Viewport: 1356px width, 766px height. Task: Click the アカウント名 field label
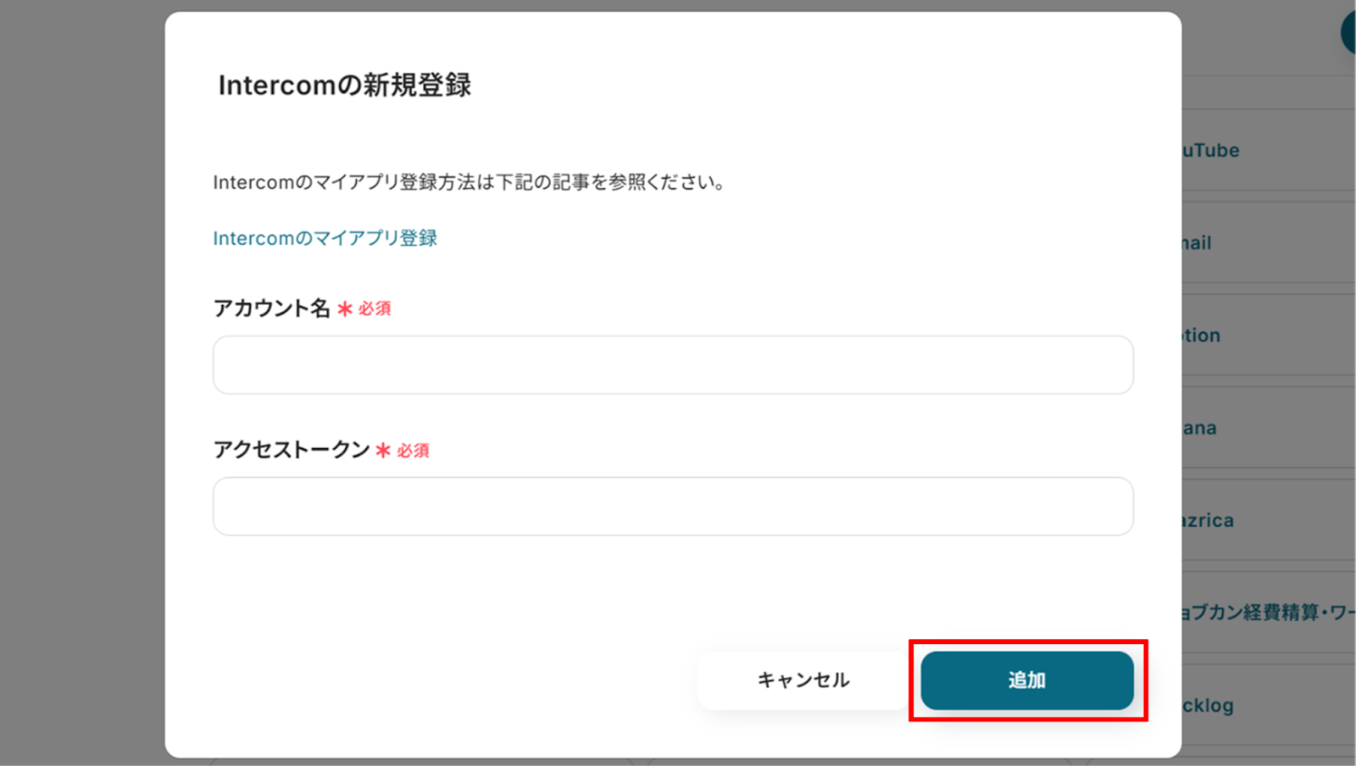pyautogui.click(x=271, y=308)
